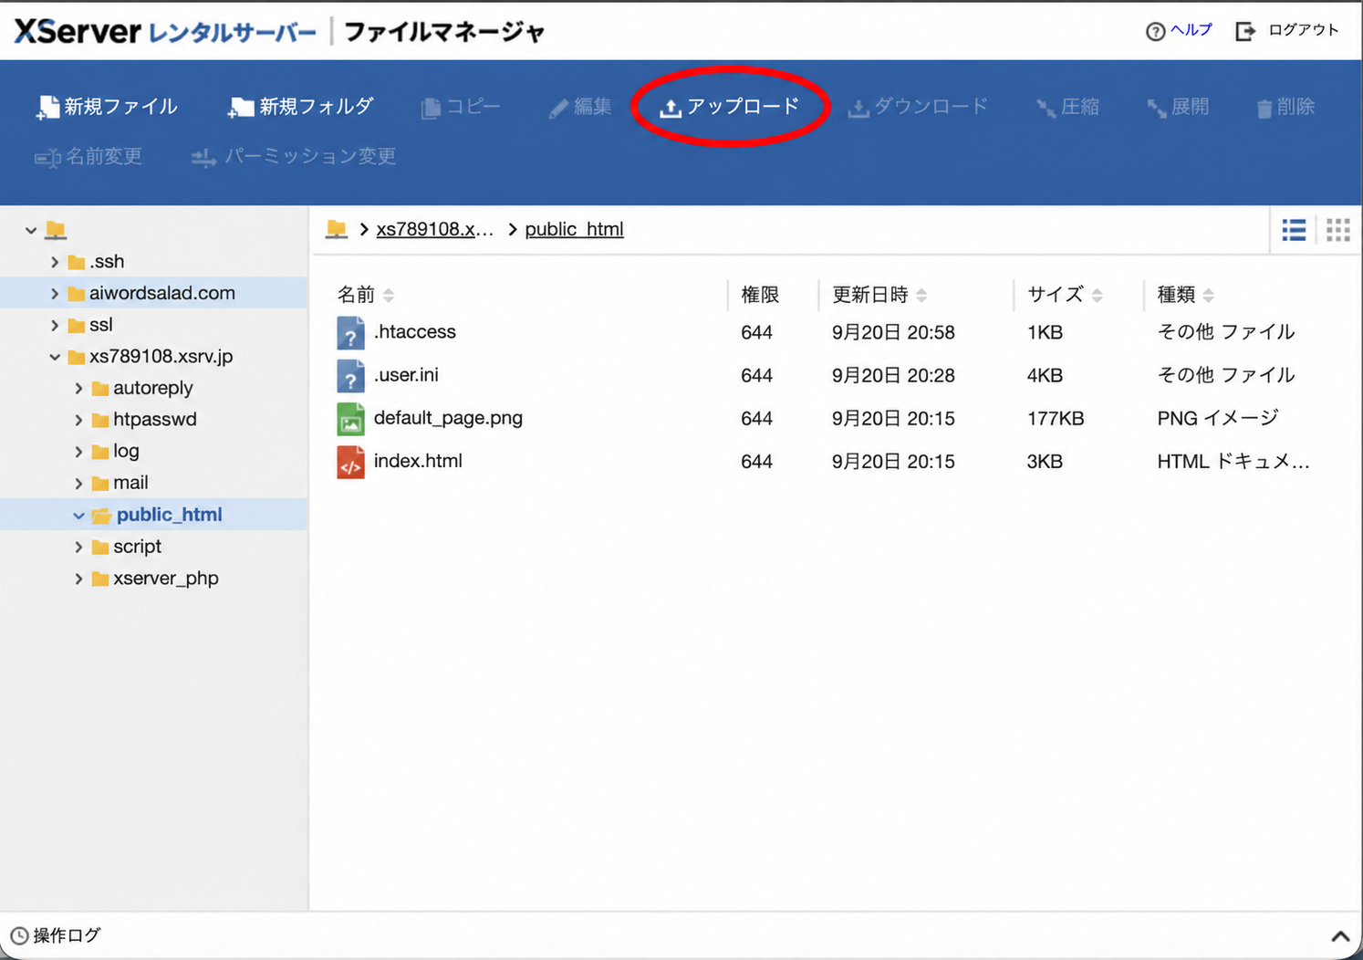Collapse the xs789108.xsrv.jp folder chevron
This screenshot has height=960, width=1363.
click(x=55, y=357)
